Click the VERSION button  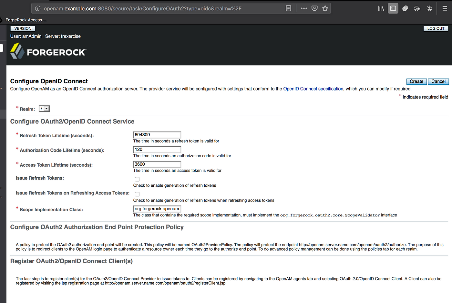(x=23, y=28)
